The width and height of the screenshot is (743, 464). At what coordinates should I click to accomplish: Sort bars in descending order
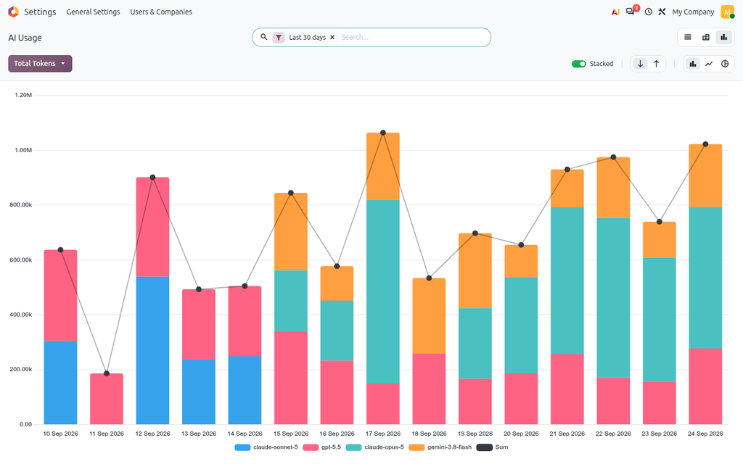tap(640, 64)
